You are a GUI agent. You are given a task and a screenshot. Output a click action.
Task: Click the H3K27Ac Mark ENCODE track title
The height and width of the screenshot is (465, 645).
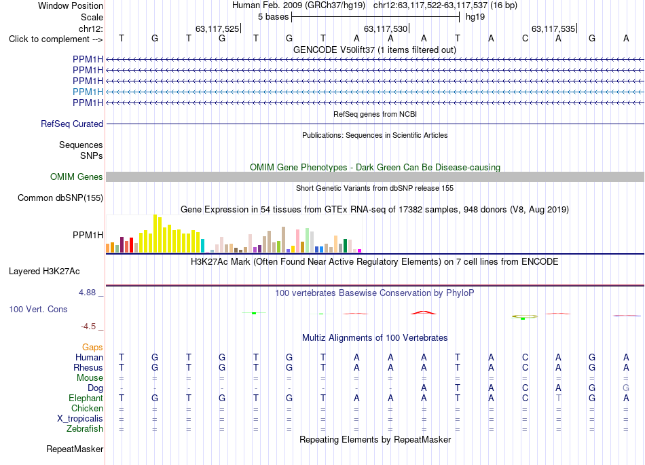pos(375,262)
